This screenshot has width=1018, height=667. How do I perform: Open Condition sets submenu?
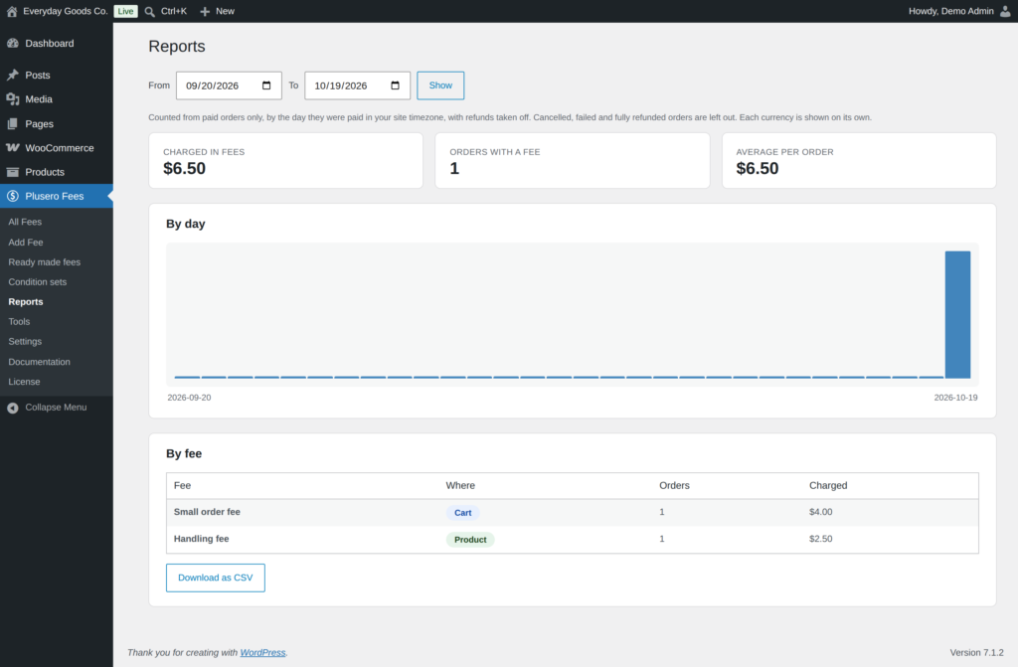(x=37, y=282)
